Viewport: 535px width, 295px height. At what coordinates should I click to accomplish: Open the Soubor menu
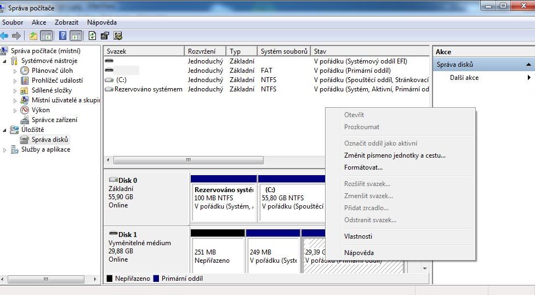[13, 22]
